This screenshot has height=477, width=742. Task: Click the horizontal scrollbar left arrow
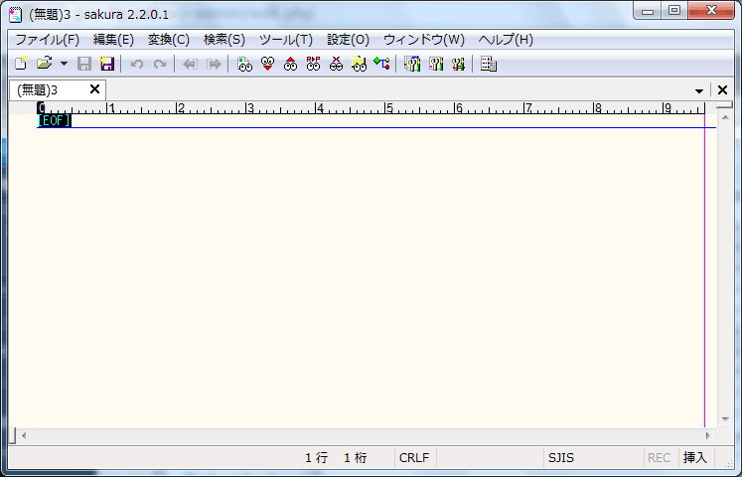24,435
